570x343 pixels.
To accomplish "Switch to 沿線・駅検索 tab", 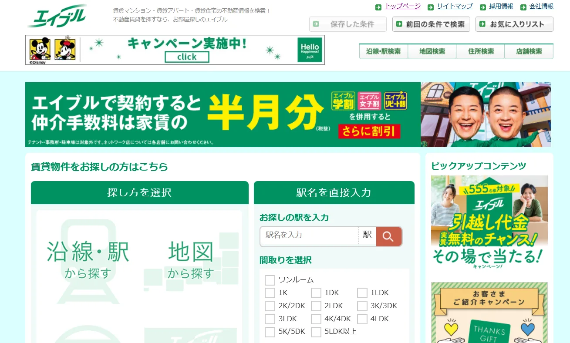I will (384, 51).
